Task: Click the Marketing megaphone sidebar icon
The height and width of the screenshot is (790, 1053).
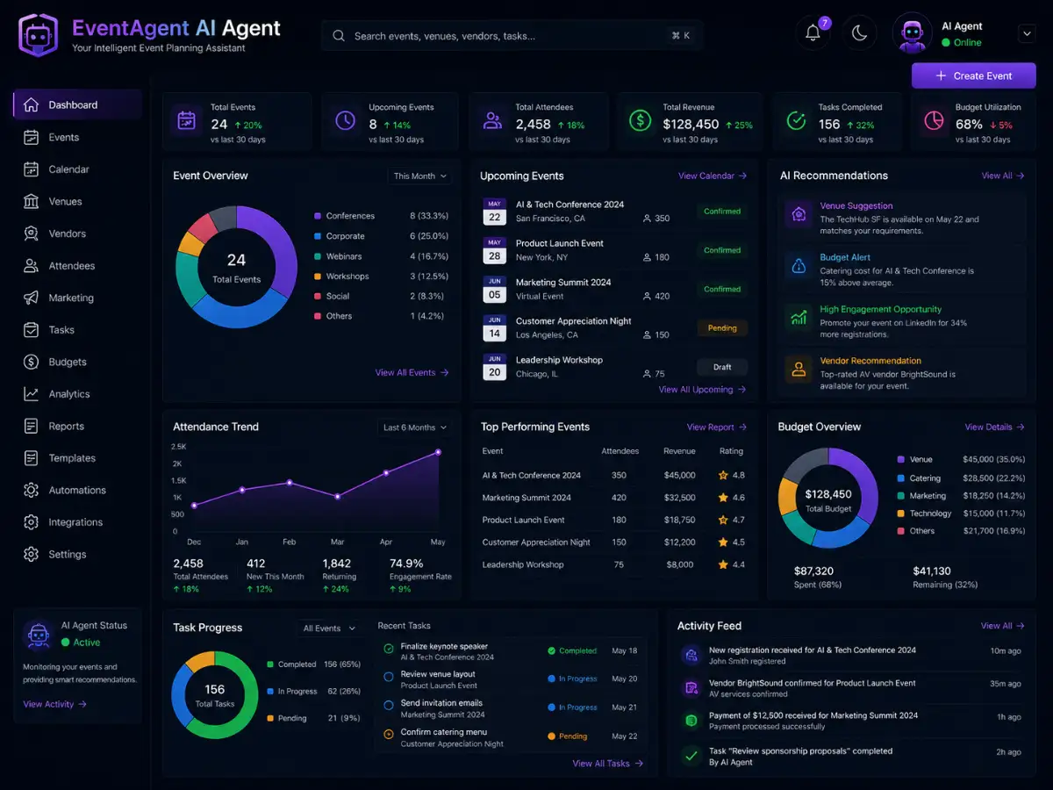Action: pos(32,298)
